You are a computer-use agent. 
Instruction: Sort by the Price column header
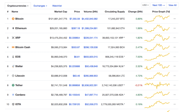(x=77, y=12)
